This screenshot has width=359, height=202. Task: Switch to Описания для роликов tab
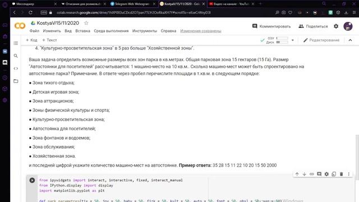(84, 4)
